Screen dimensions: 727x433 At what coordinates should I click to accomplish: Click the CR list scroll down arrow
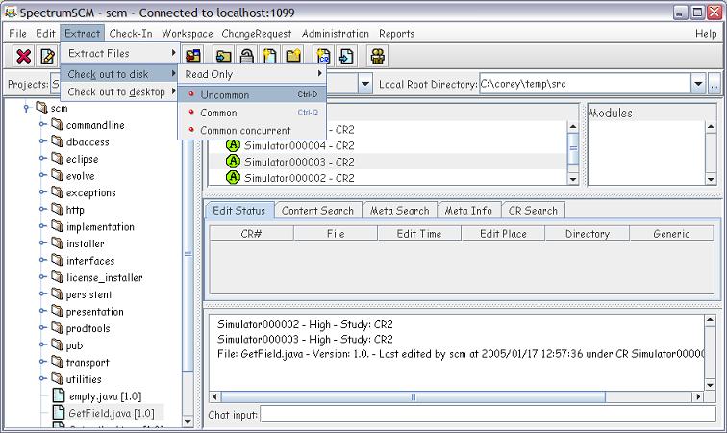click(573, 179)
